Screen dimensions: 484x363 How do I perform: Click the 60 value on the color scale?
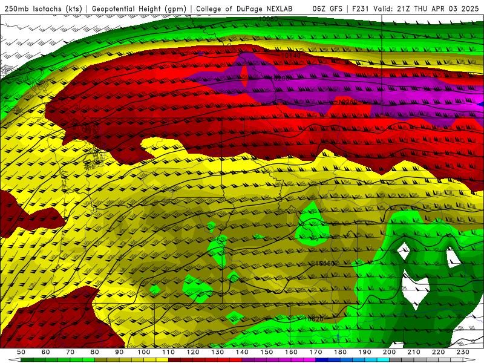45,352
